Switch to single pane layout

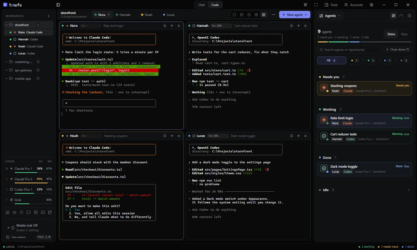tap(234, 15)
